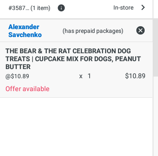Viewport: 158px width, 156px height.
Task: Expand order details with right chevron
Action: click(x=143, y=7)
